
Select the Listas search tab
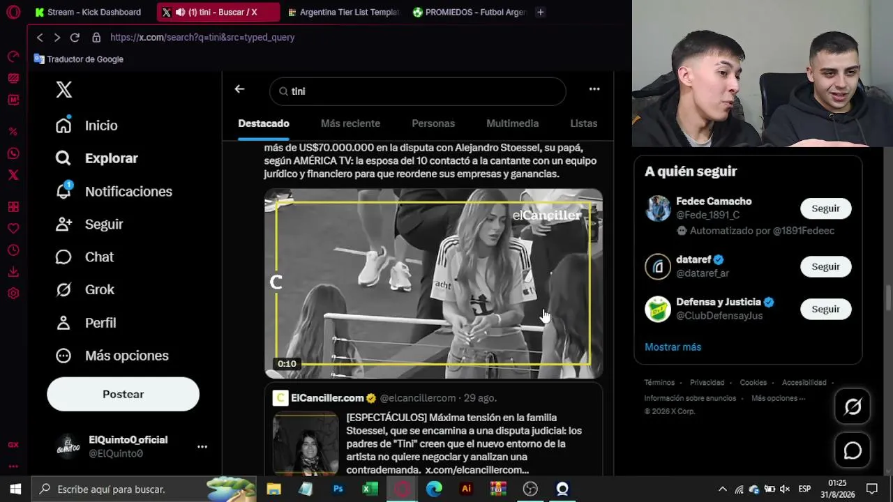584,123
